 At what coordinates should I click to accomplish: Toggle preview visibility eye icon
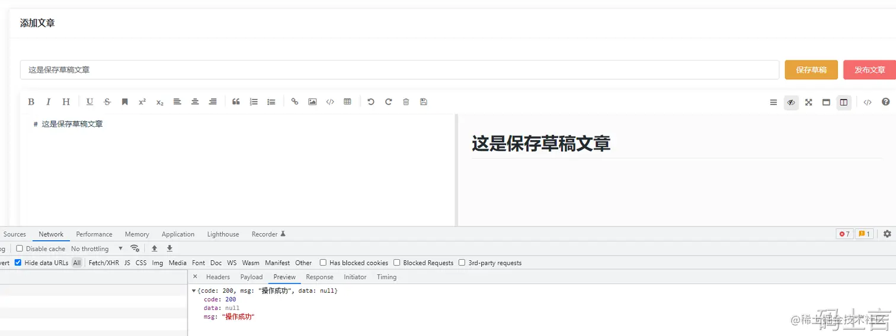click(791, 102)
